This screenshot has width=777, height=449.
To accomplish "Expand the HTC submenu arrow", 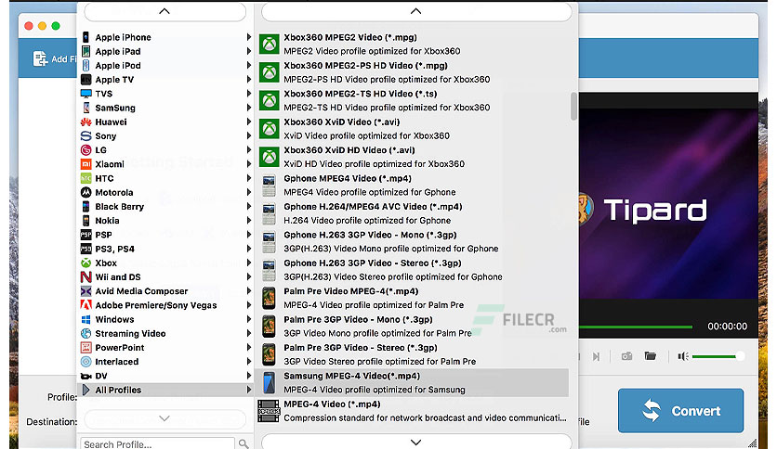I will coord(249,178).
